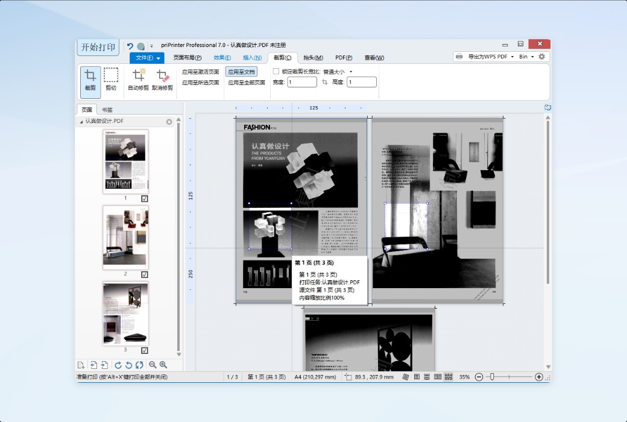
Task: Toggle checkbox under page 2 thumbnail
Action: [x=144, y=274]
